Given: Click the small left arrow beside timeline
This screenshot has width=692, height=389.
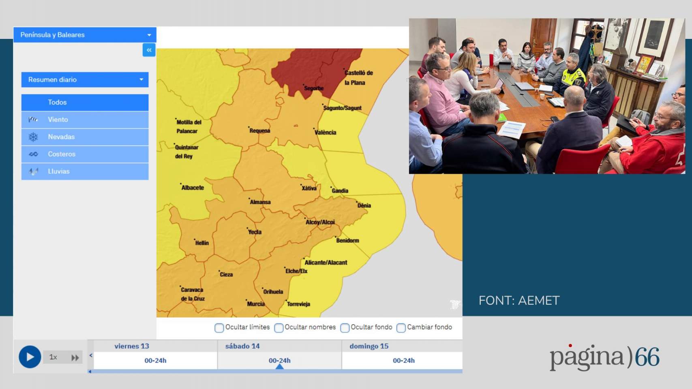Looking at the screenshot, I should pyautogui.click(x=91, y=355).
